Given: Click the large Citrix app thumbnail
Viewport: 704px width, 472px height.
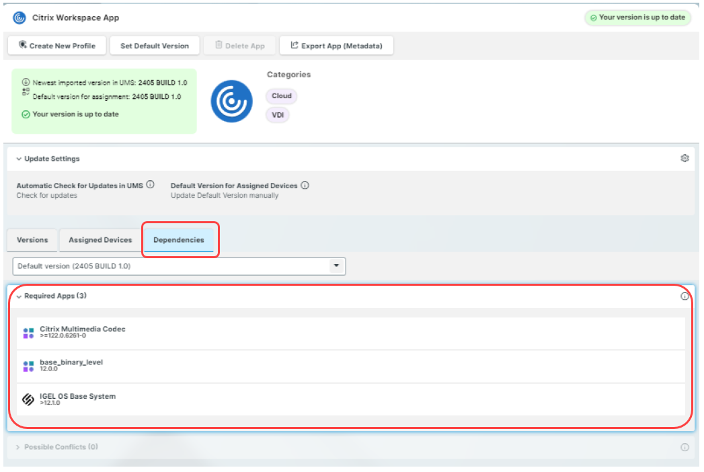Looking at the screenshot, I should pyautogui.click(x=231, y=102).
